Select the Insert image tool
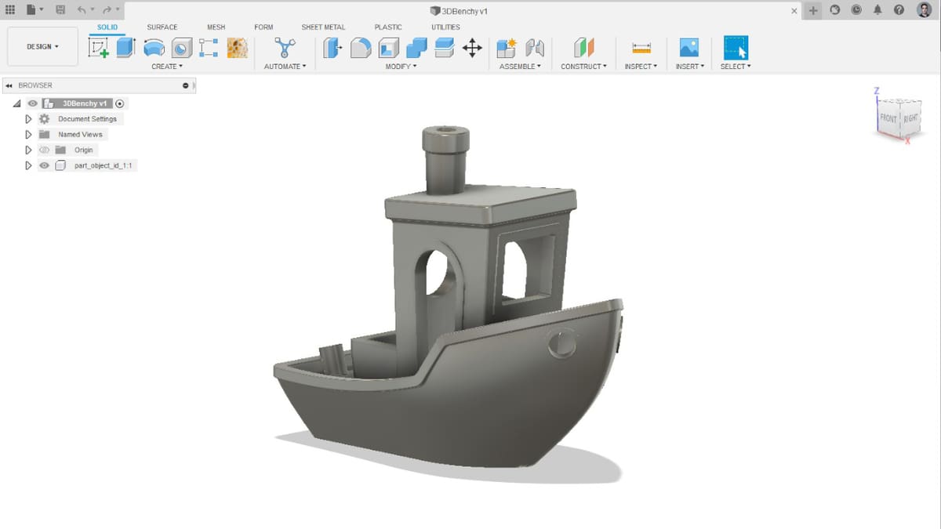This screenshot has height=529, width=941. (688, 48)
